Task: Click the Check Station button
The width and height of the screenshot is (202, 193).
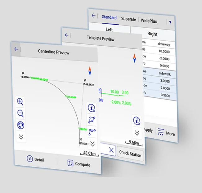Action: coord(130,154)
